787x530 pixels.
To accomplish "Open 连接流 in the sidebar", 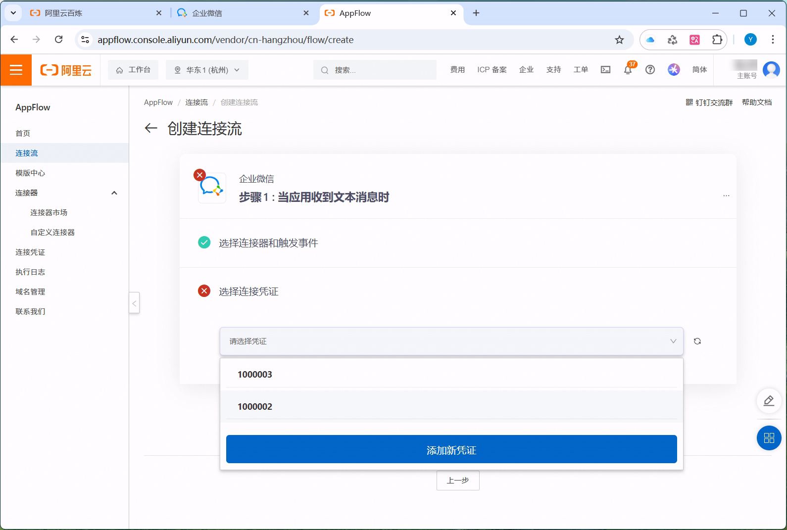I will coord(27,153).
